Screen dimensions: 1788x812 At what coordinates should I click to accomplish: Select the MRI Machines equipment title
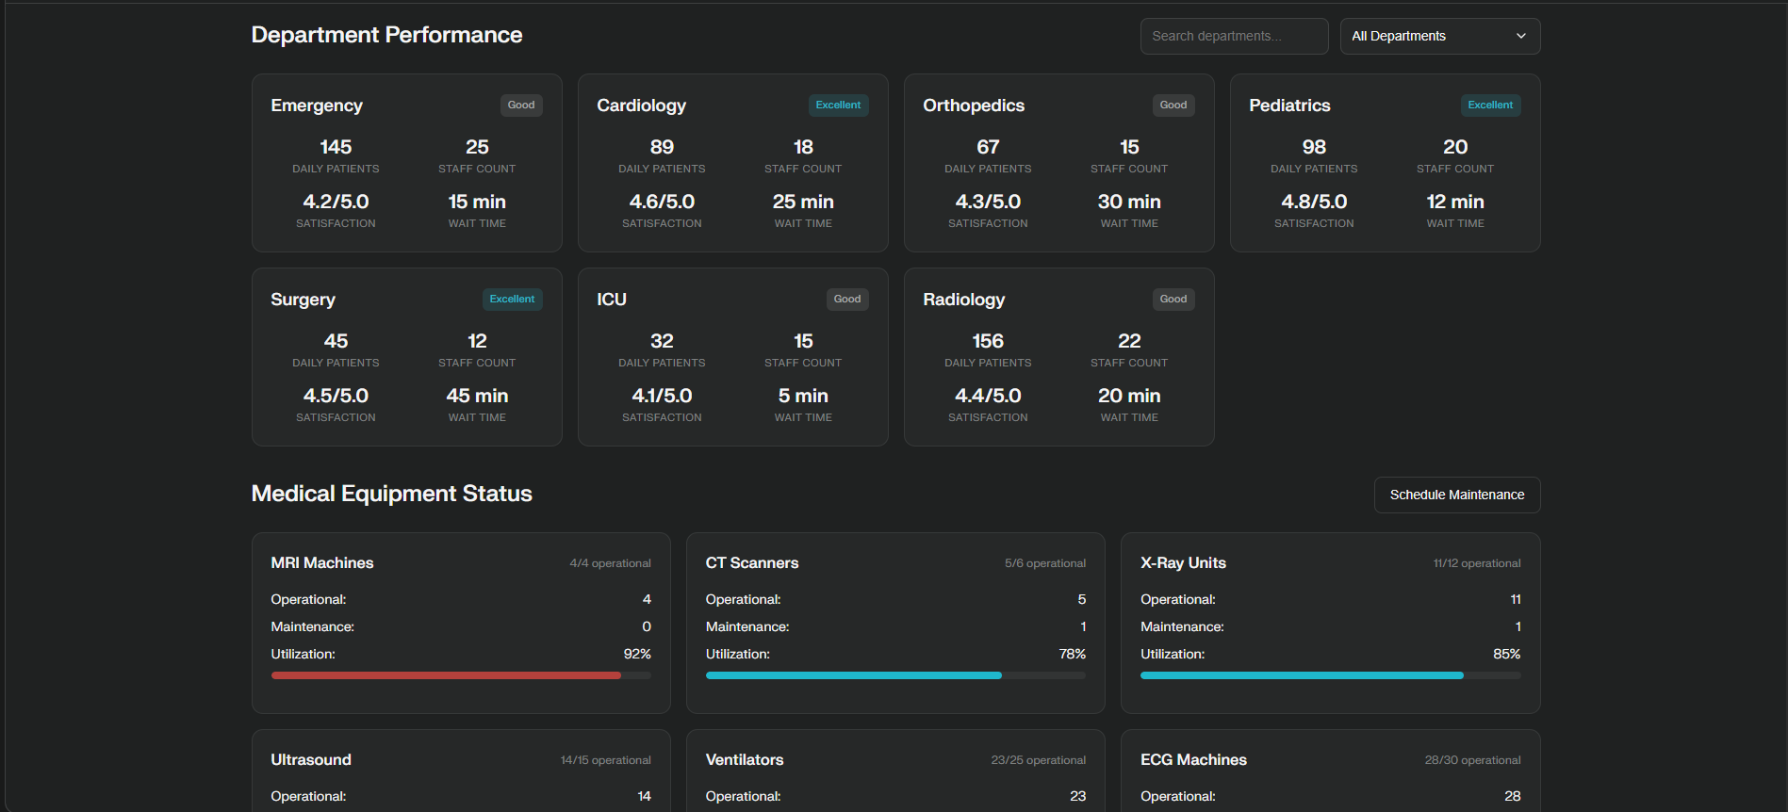click(x=322, y=563)
